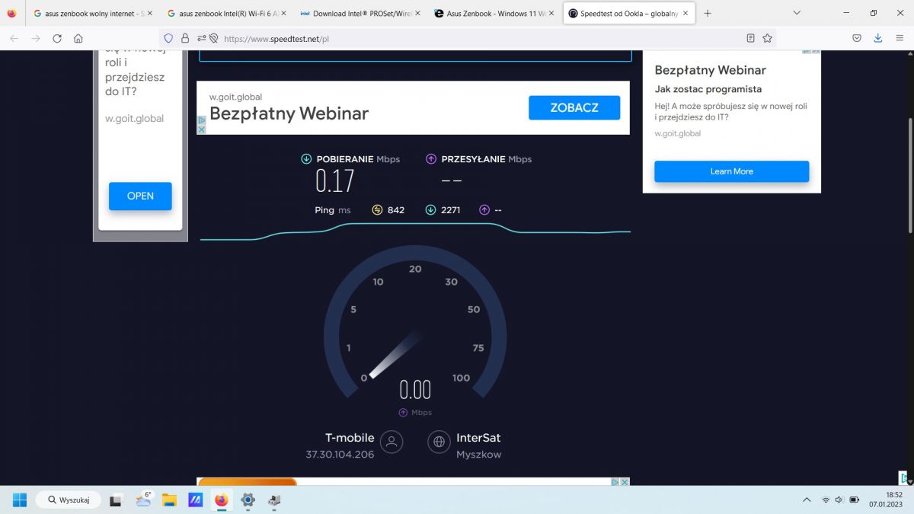The image size is (914, 514).
Task: Go to Firefox home page icon
Action: tap(78, 38)
